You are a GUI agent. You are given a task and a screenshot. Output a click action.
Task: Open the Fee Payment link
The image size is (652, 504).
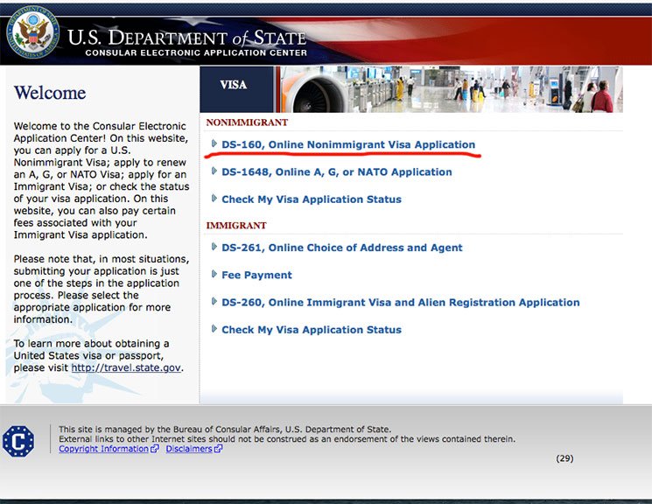point(256,275)
